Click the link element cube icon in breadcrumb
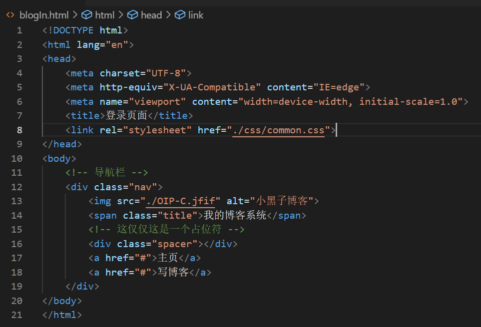 tap(180, 14)
